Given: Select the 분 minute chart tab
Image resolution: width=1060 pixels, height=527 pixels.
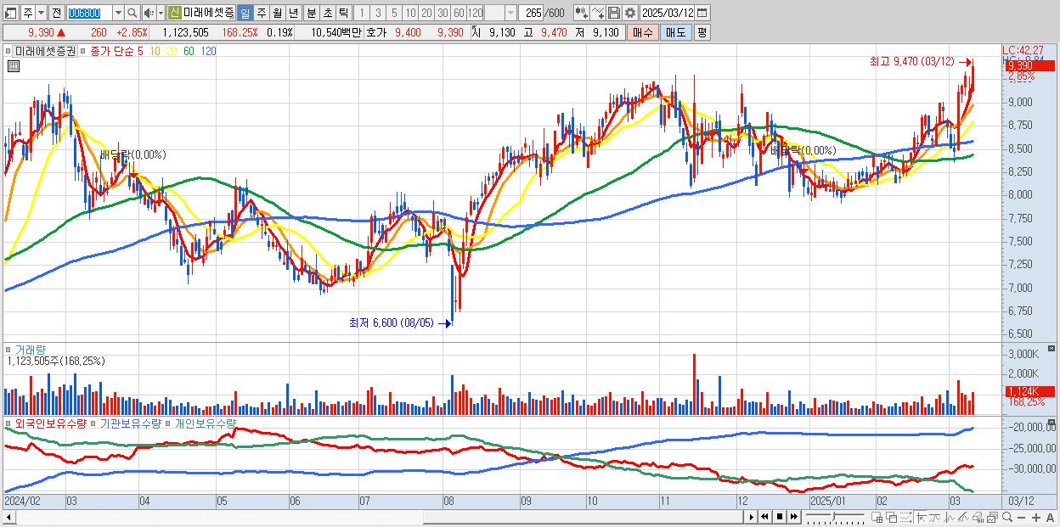Looking at the screenshot, I should (x=310, y=13).
